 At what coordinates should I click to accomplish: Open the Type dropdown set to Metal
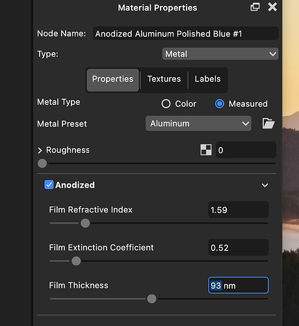[x=220, y=53]
